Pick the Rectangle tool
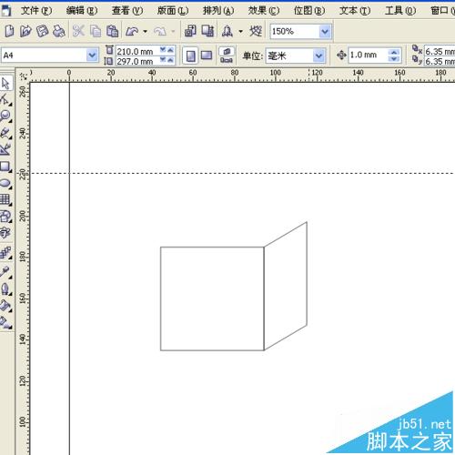 pyautogui.click(x=5, y=166)
